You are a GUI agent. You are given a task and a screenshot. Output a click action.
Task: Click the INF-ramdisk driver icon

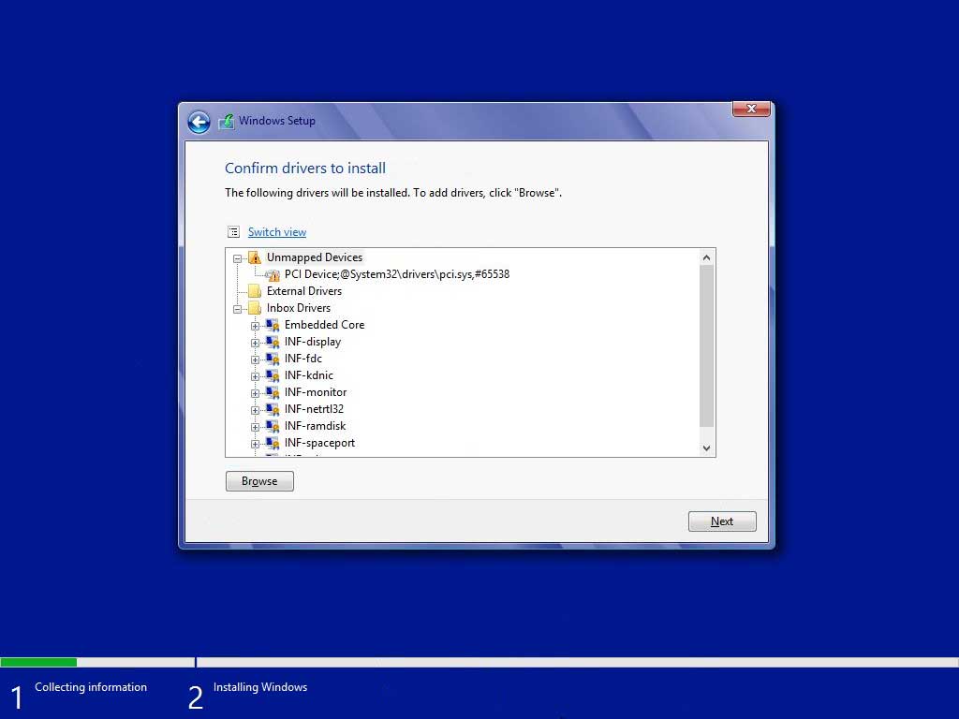point(273,426)
